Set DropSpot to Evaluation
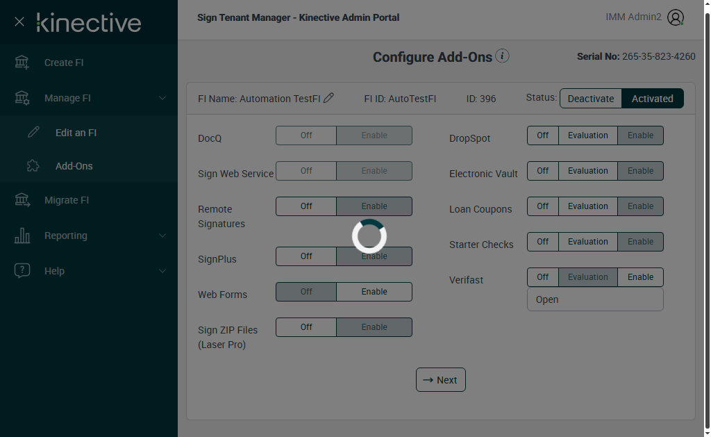 click(x=587, y=135)
